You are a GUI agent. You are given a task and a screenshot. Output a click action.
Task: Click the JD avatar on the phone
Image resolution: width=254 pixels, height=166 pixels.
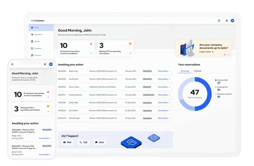pyautogui.click(x=51, y=64)
